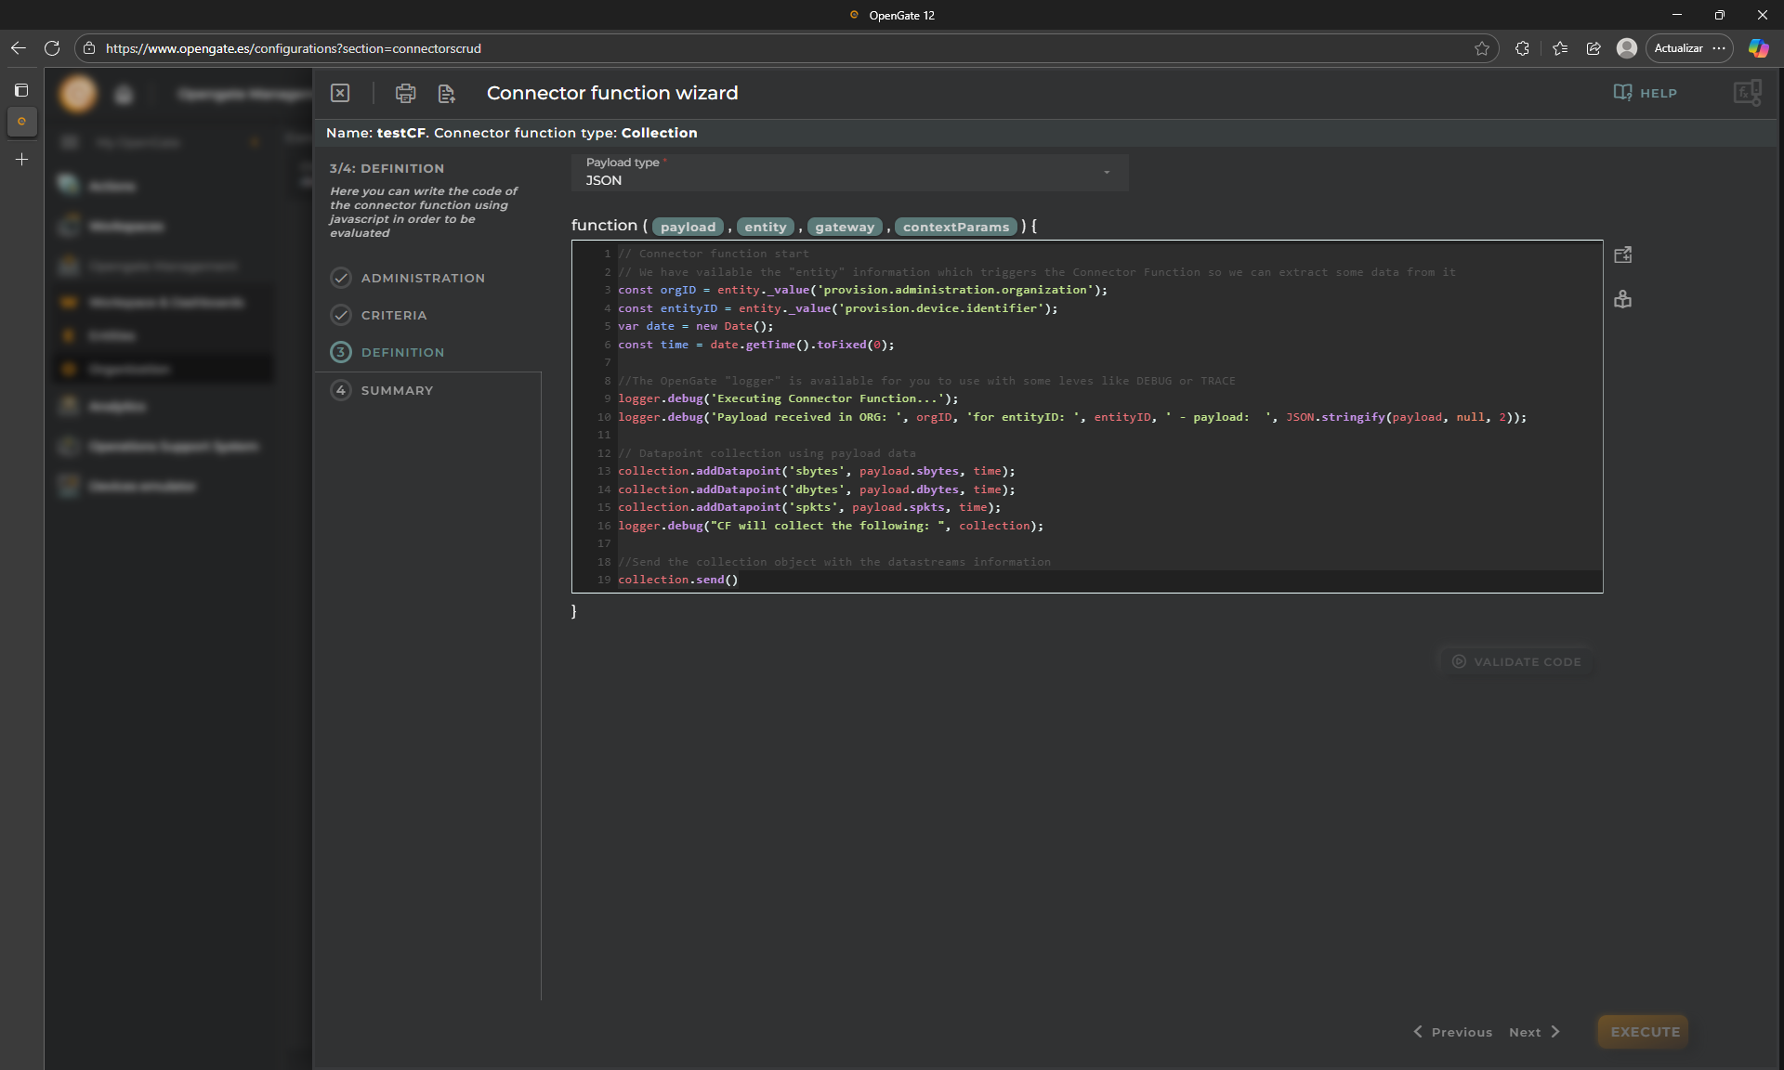Click the blocks icon right of editor
Image resolution: width=1784 pixels, height=1070 pixels.
1623,299
